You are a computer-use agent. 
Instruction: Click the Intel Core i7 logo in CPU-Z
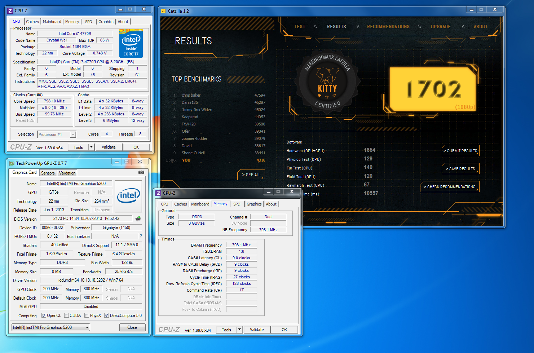point(131,43)
